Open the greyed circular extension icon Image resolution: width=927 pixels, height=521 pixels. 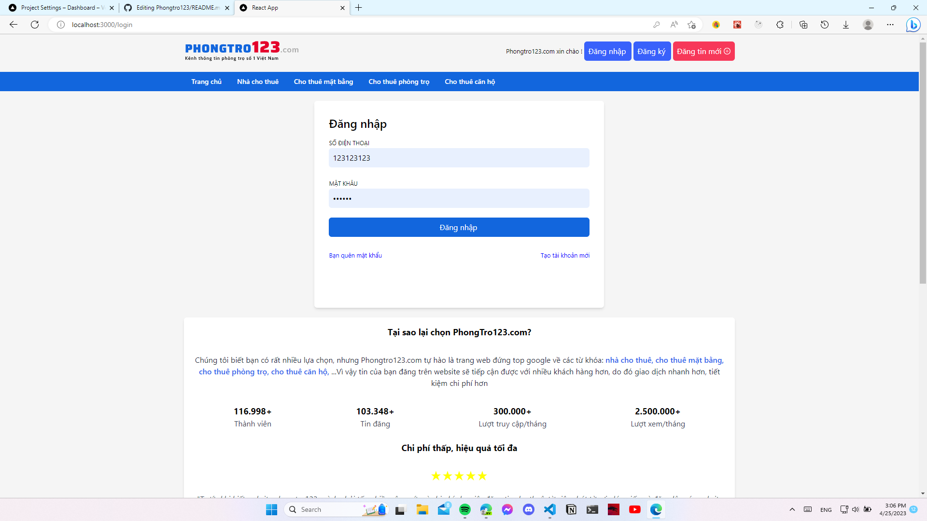pyautogui.click(x=758, y=25)
